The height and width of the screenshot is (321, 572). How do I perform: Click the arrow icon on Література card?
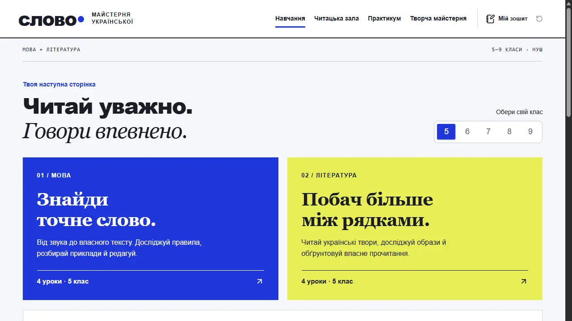524,281
